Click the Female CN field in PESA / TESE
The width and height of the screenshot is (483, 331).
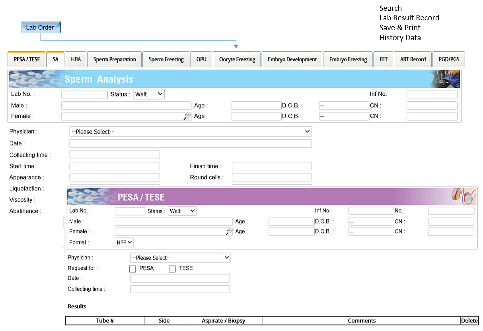pos(451,231)
